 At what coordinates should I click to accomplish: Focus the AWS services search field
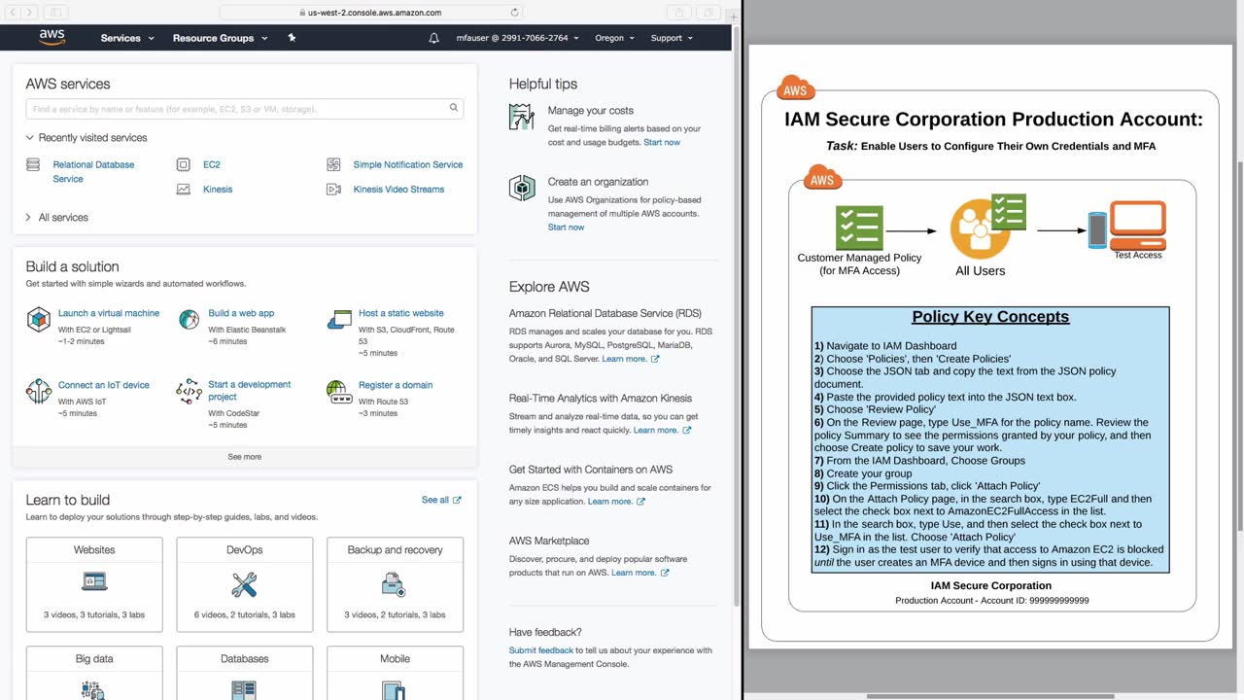pos(245,109)
